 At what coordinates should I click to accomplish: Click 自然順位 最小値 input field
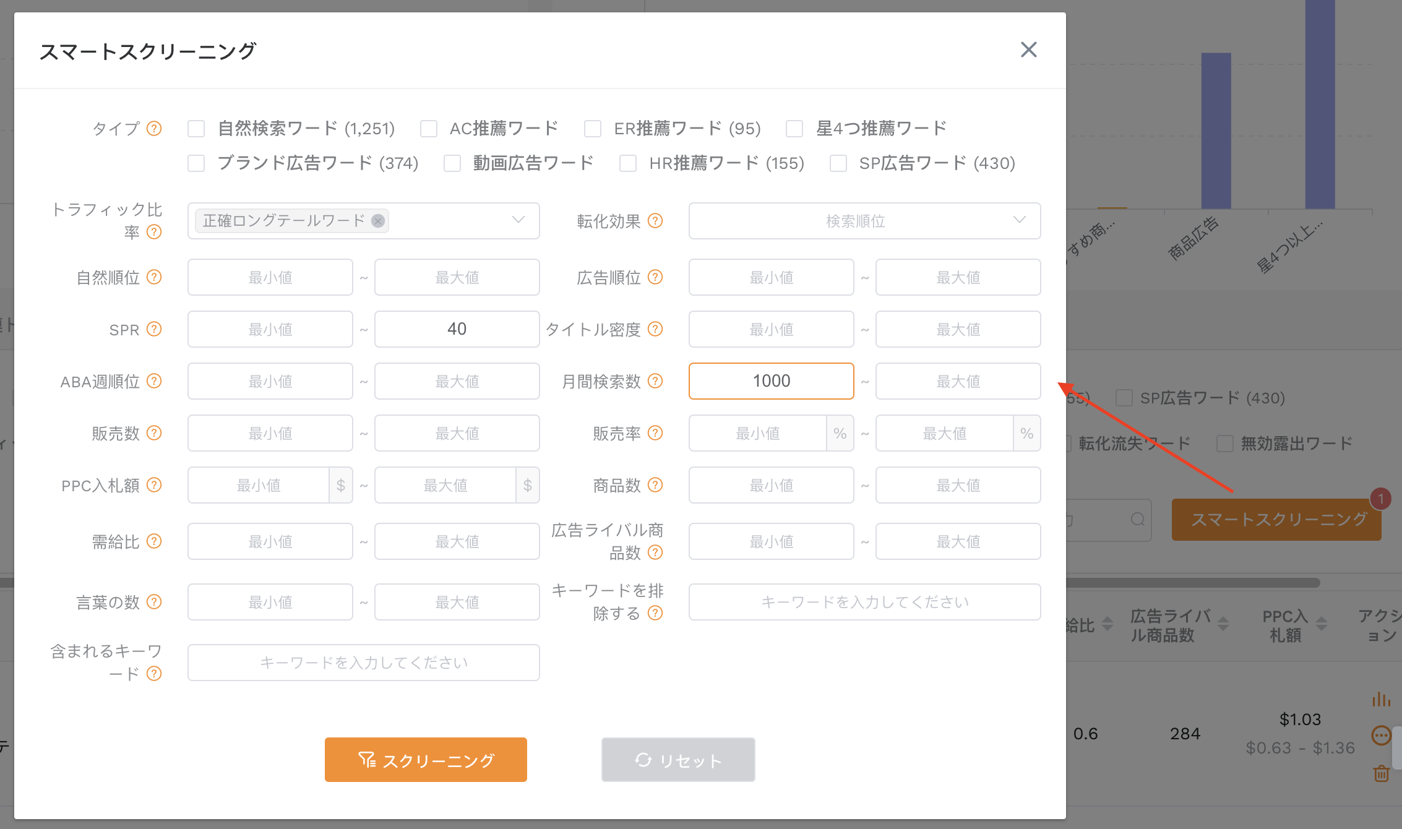(270, 277)
